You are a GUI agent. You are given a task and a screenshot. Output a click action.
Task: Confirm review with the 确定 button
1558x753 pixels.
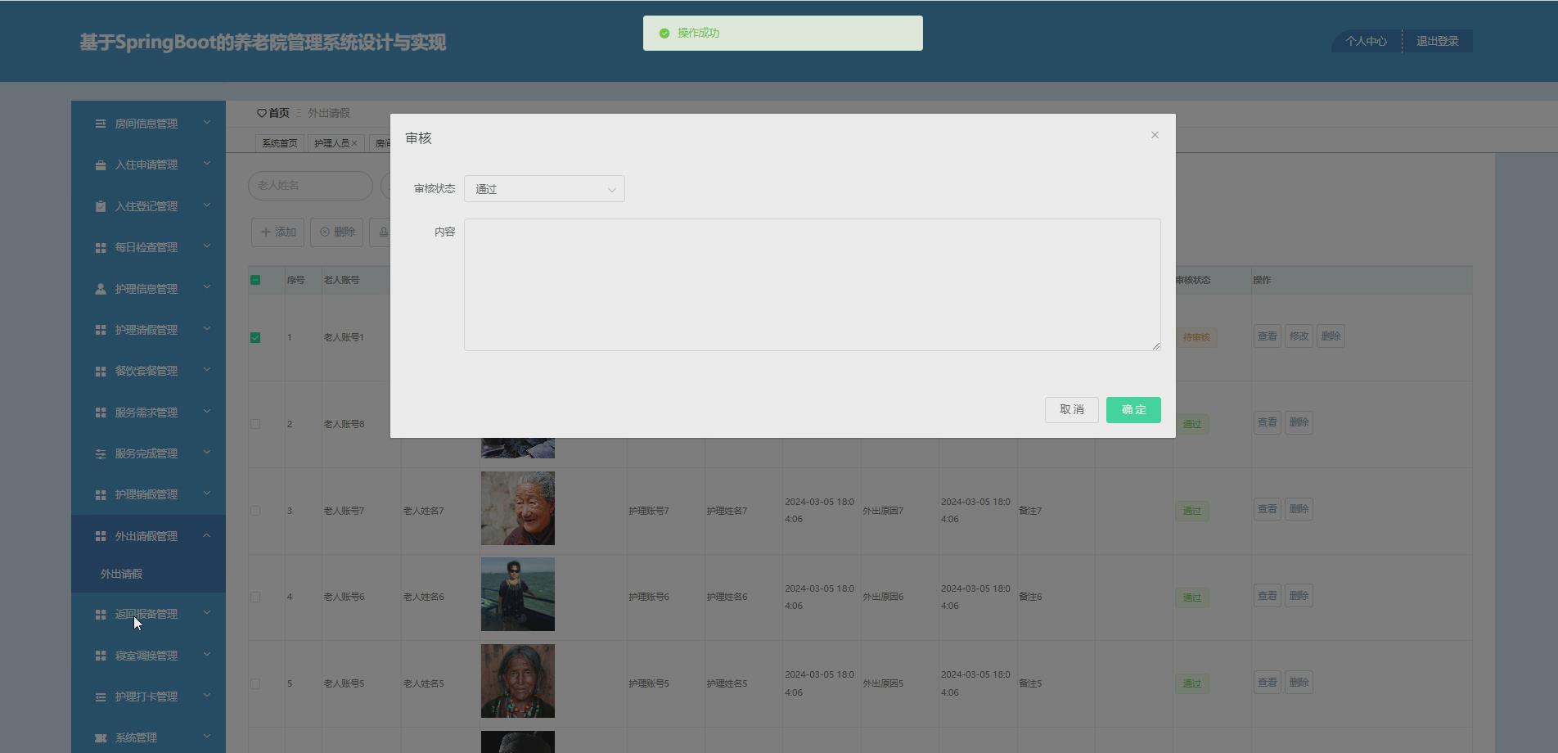(x=1133, y=410)
